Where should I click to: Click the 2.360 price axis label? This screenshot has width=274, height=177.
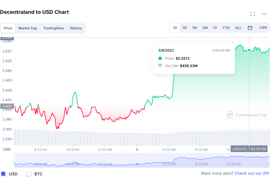coord(7,129)
